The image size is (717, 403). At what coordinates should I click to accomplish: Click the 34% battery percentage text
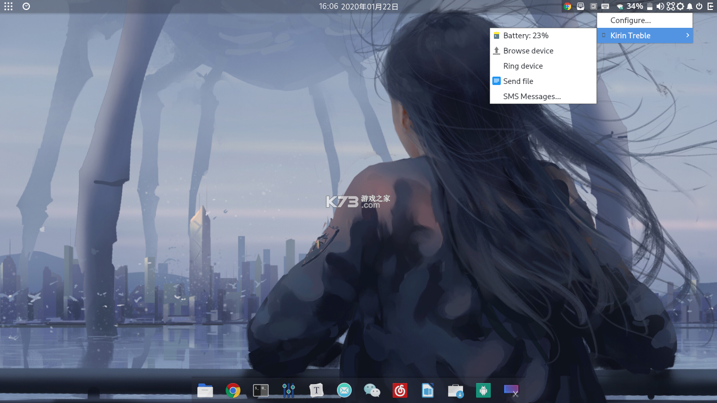point(635,6)
